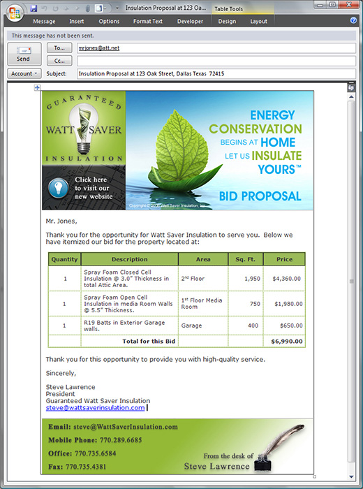Click the 'R19 Batts in Exterior Garage walls' cell
The height and width of the screenshot is (489, 363).
[130, 326]
